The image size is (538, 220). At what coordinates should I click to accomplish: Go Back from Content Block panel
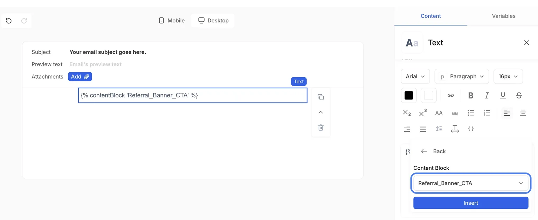click(x=433, y=151)
